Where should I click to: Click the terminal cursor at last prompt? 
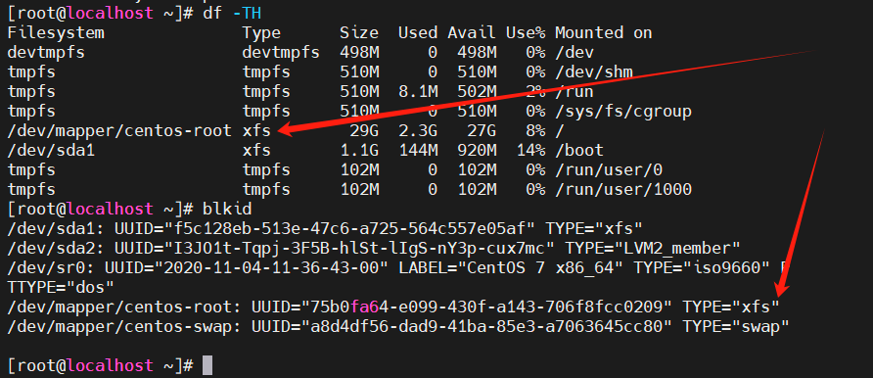[x=207, y=365]
